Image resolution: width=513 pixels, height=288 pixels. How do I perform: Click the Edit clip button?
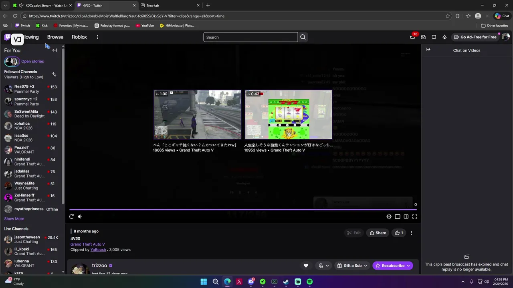pos(354,233)
